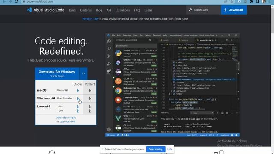The width and height of the screenshot is (274, 154).
Task: Open the browser side panel icon
Action: (258, 1)
